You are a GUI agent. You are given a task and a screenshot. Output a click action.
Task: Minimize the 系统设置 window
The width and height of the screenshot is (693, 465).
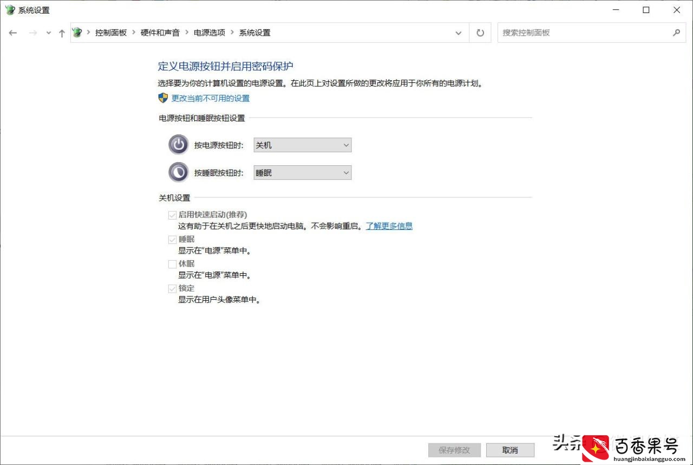pos(616,10)
